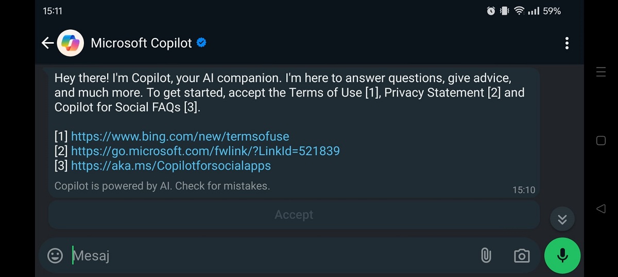Tap the paperclip attach icon
This screenshot has width=618, height=277.
[486, 255]
